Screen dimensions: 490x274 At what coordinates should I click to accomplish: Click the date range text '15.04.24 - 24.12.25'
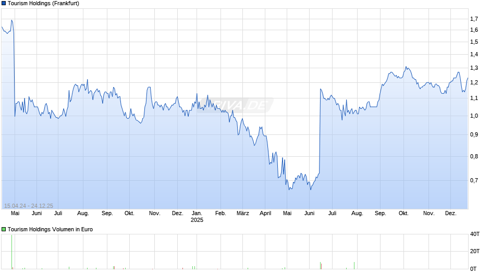point(29,206)
